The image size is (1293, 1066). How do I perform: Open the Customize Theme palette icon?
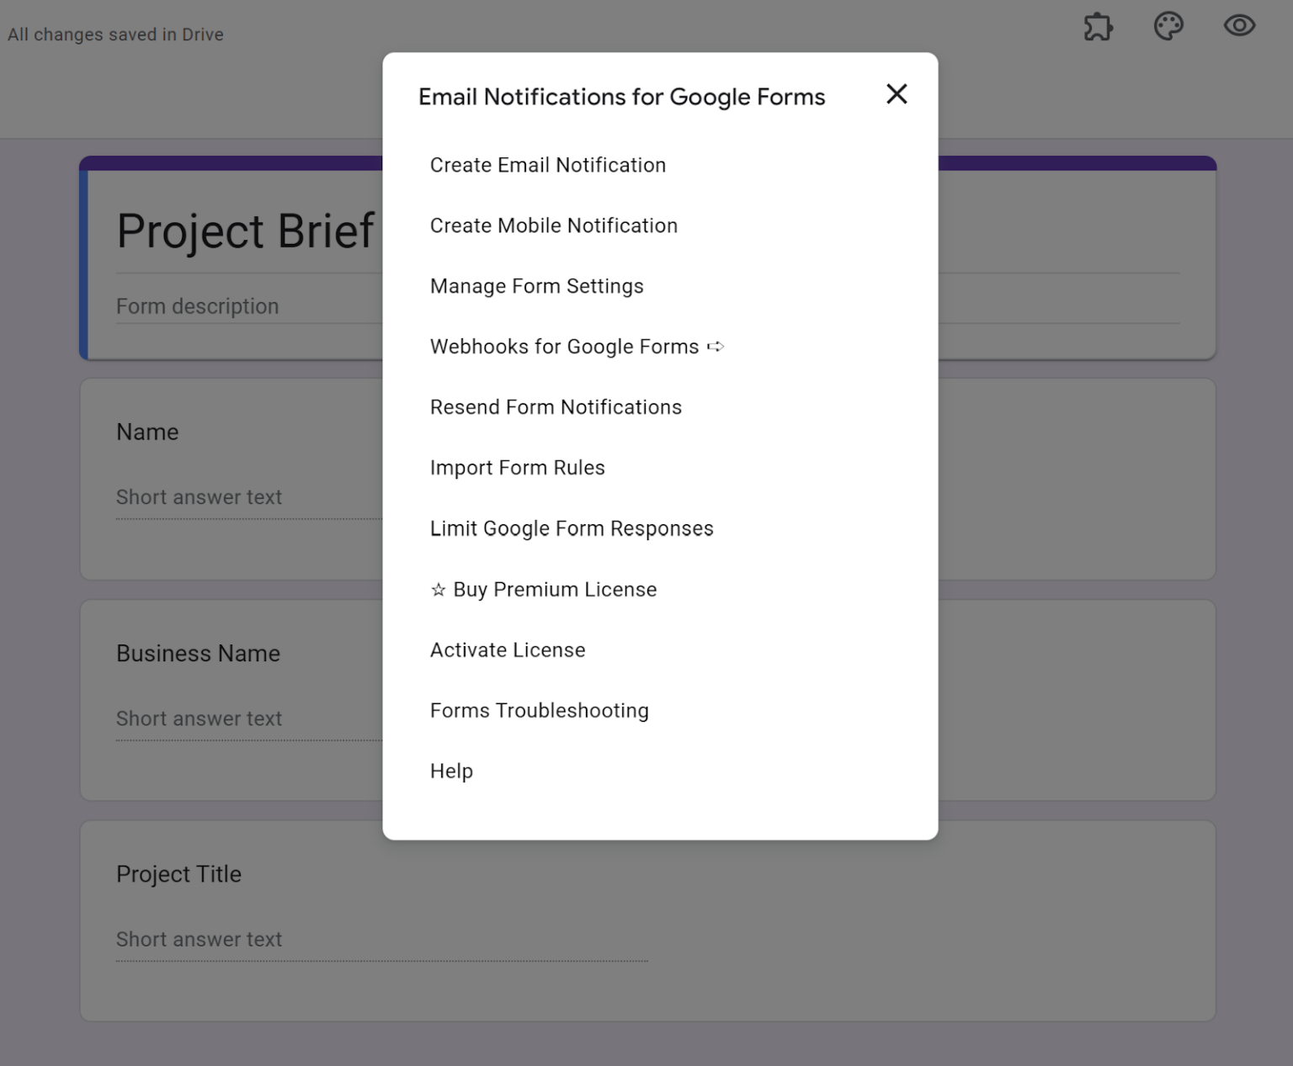(x=1168, y=26)
